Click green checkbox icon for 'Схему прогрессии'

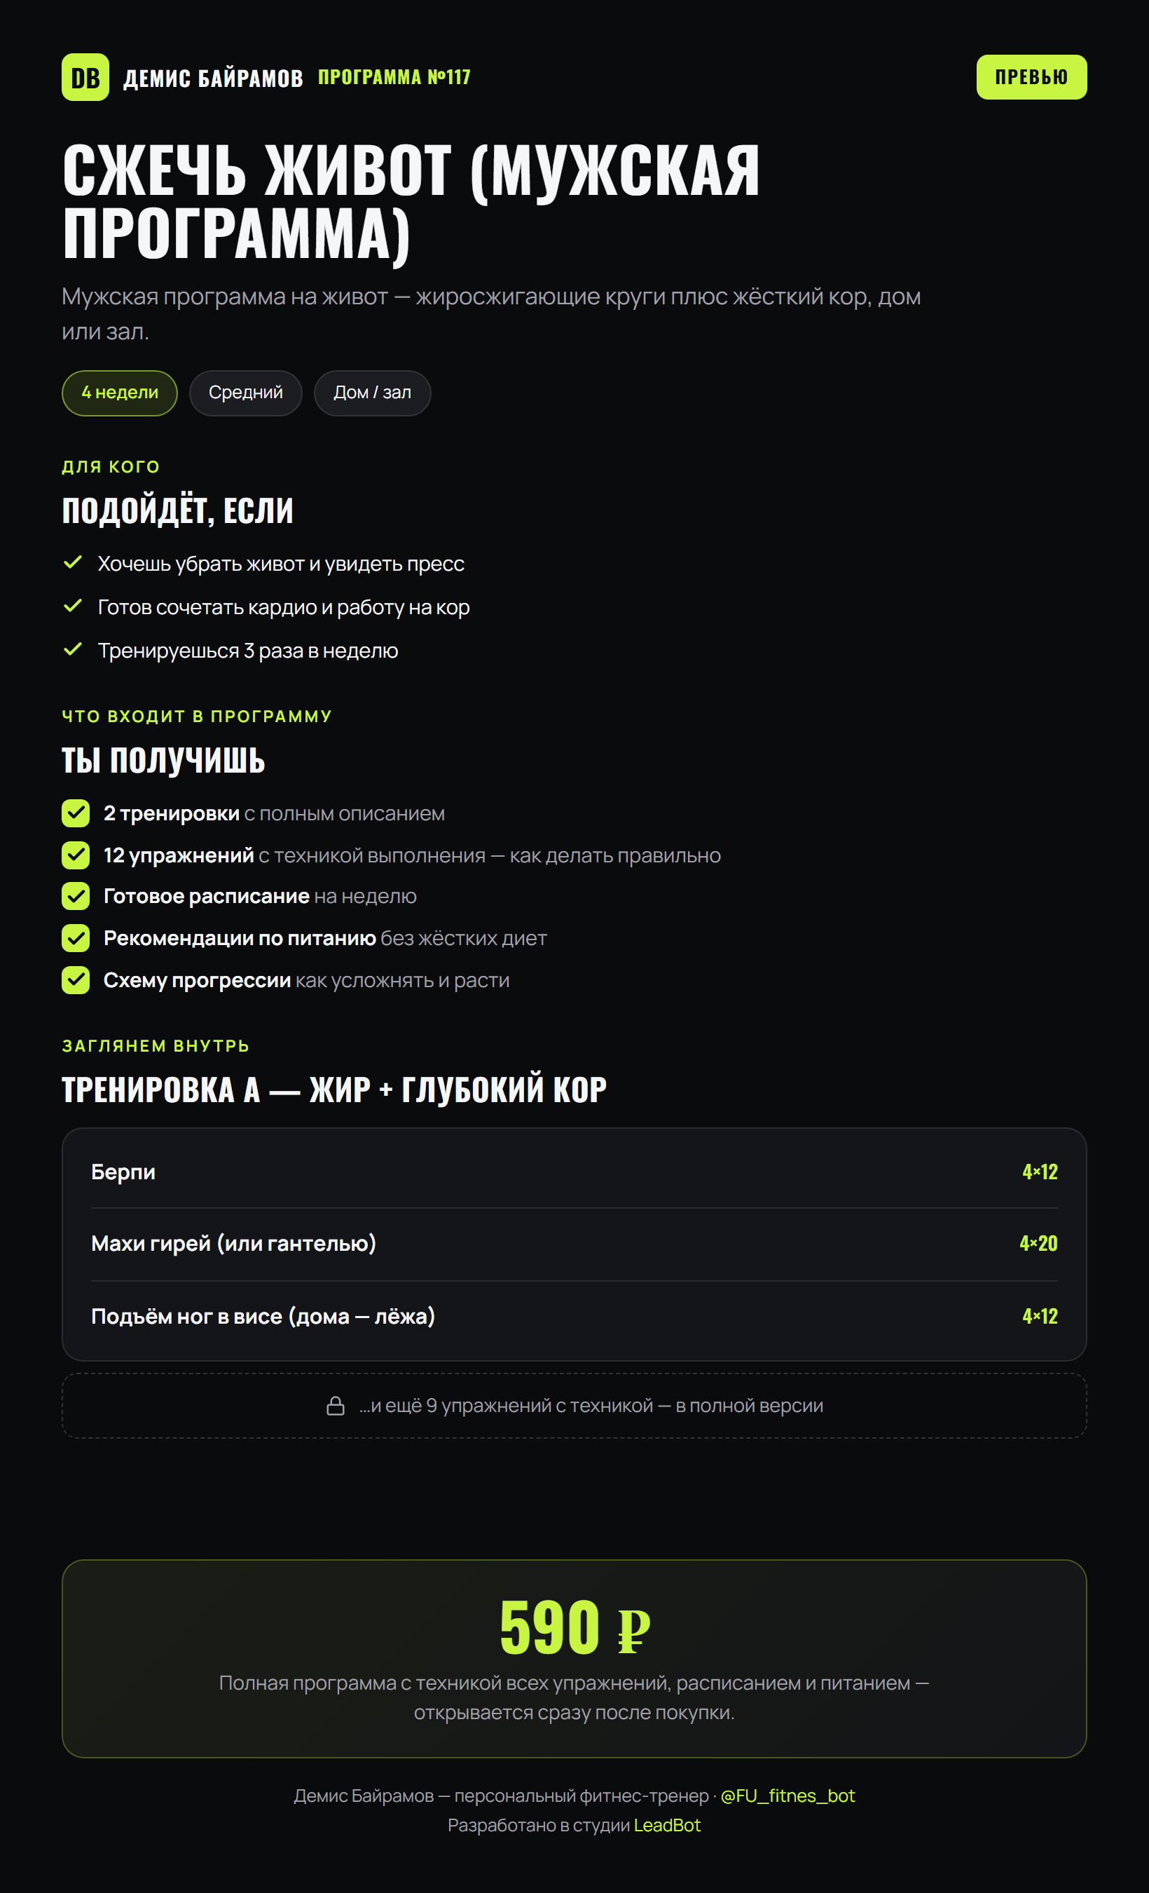coord(75,979)
